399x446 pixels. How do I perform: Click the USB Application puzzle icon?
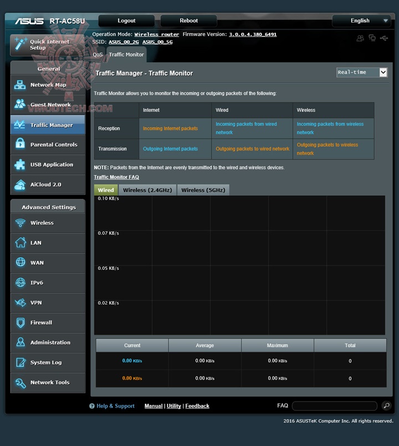(x=20, y=164)
